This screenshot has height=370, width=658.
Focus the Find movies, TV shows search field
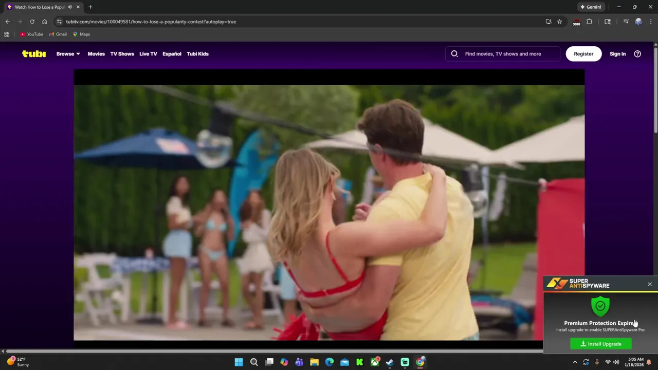pos(503,53)
